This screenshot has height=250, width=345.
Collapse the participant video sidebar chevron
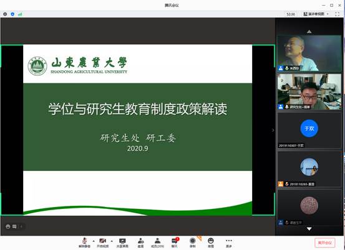click(x=273, y=130)
